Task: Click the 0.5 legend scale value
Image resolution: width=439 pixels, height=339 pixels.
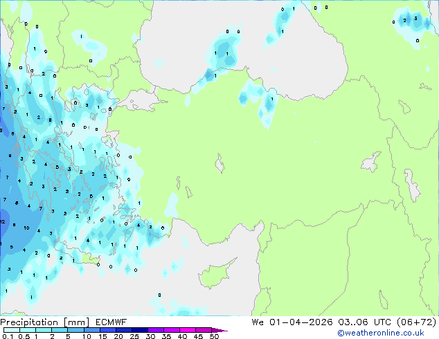Action: pos(24,336)
